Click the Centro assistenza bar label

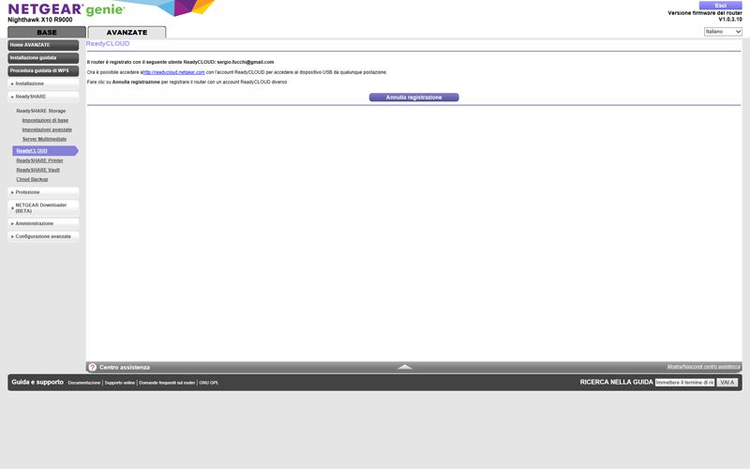click(x=125, y=368)
